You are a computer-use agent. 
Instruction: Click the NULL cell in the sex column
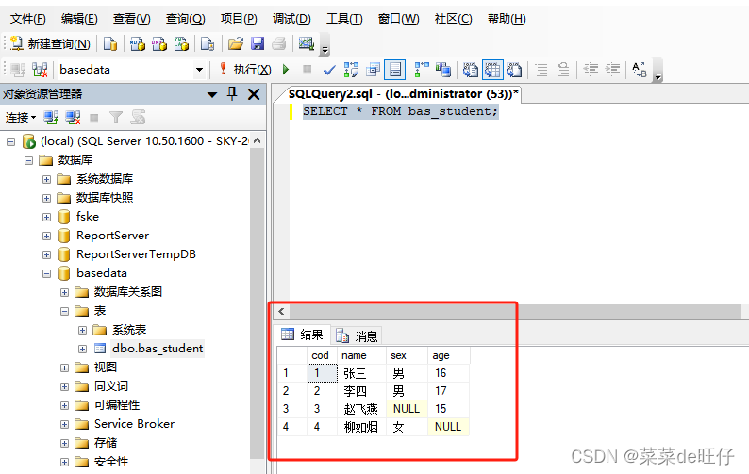[407, 409]
